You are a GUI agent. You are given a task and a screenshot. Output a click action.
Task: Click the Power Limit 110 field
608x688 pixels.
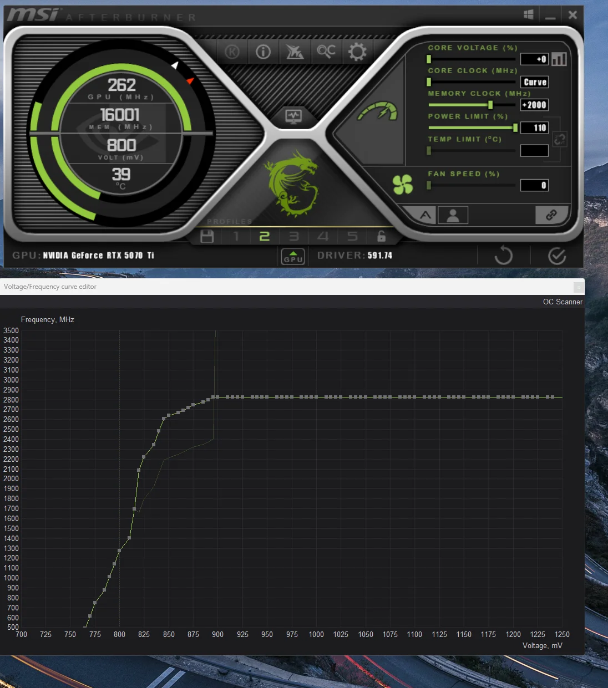pos(534,128)
